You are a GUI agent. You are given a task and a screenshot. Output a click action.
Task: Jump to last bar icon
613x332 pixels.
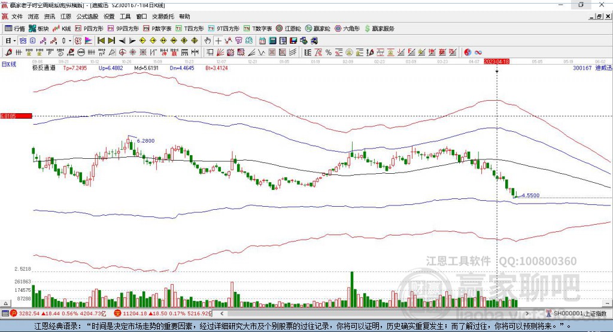coord(111,41)
